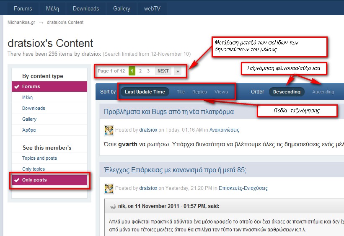The height and width of the screenshot is (236, 344).
Task: Filter content type by Gallery
Action: tap(49, 119)
